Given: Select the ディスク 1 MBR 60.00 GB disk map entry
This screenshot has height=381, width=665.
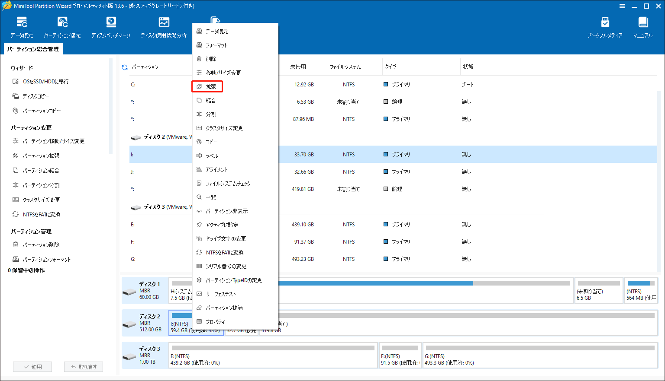Looking at the screenshot, I should (x=145, y=290).
